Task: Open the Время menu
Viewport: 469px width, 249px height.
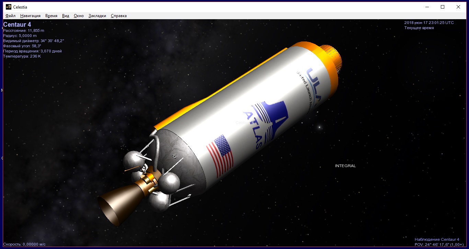Action: tap(51, 16)
